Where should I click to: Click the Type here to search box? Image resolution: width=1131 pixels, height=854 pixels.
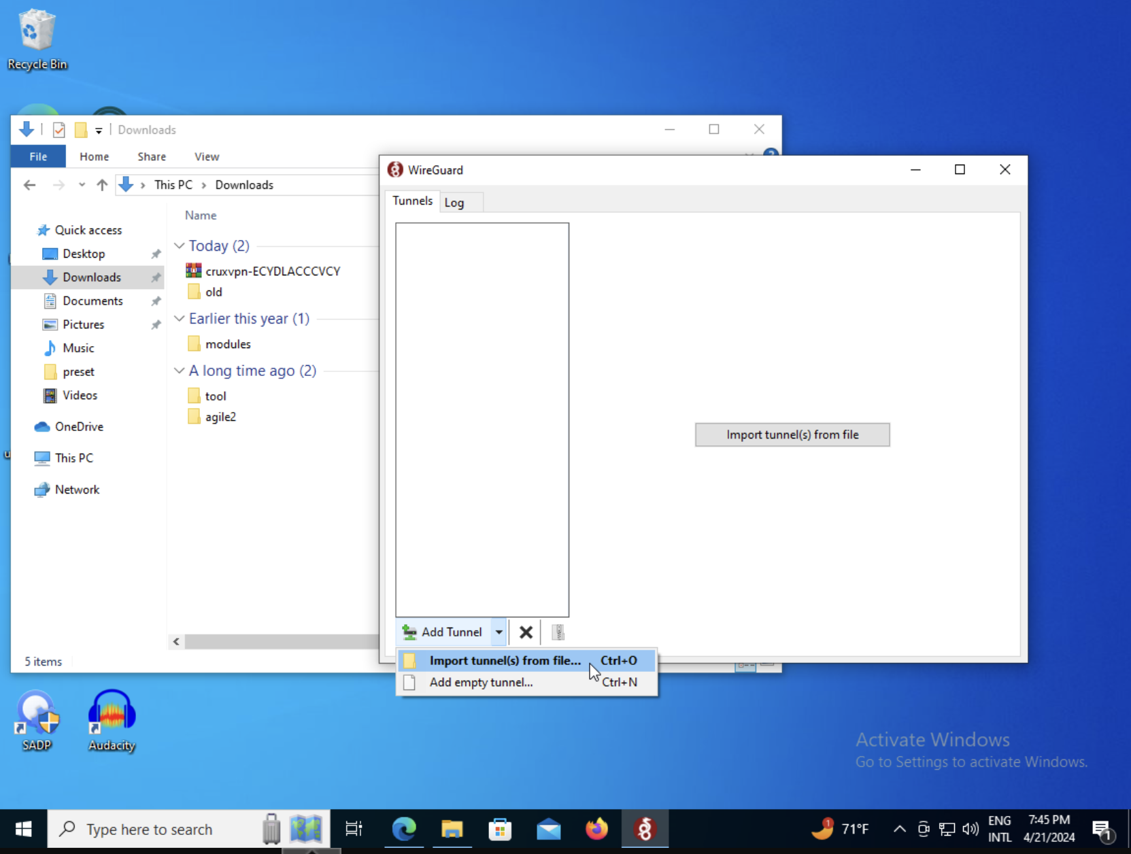click(x=150, y=830)
